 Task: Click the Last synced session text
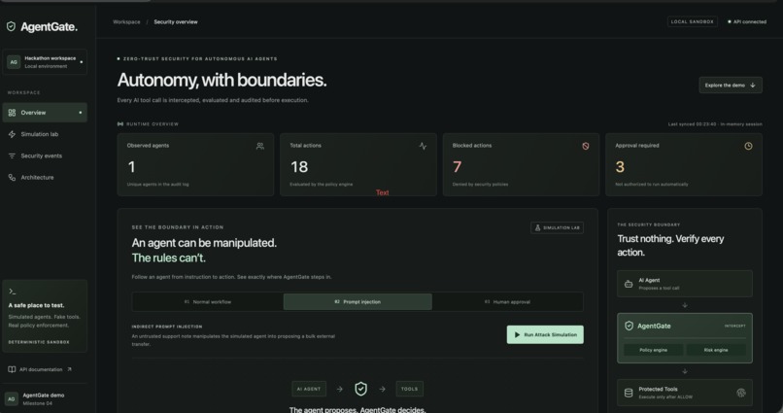point(715,123)
